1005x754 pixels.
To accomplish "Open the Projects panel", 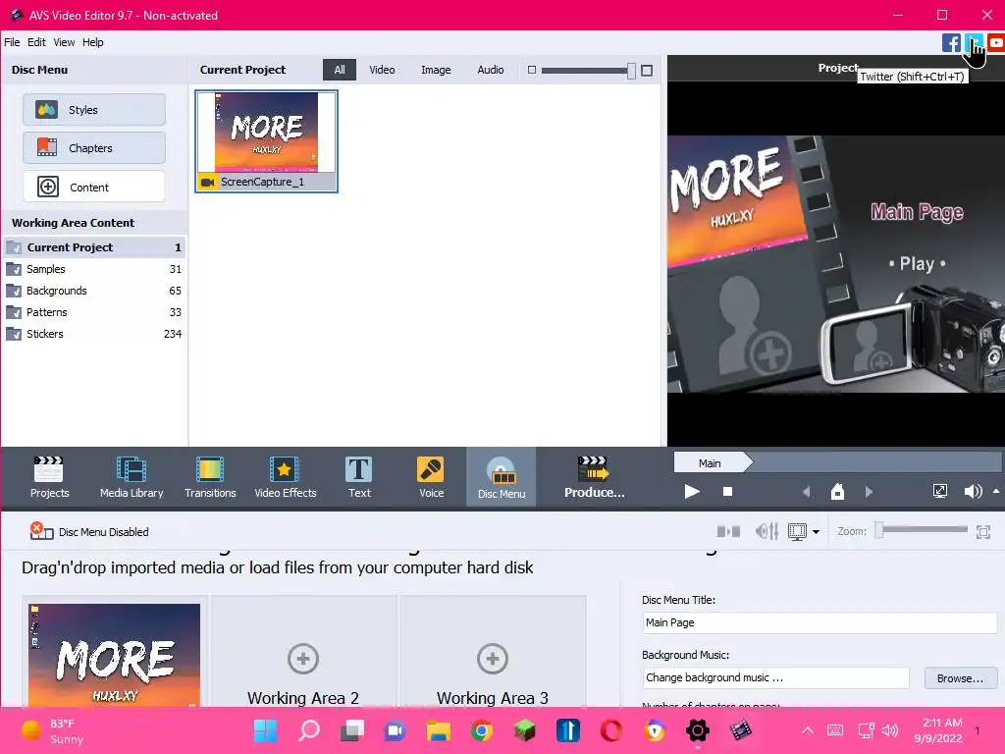I will point(49,477).
